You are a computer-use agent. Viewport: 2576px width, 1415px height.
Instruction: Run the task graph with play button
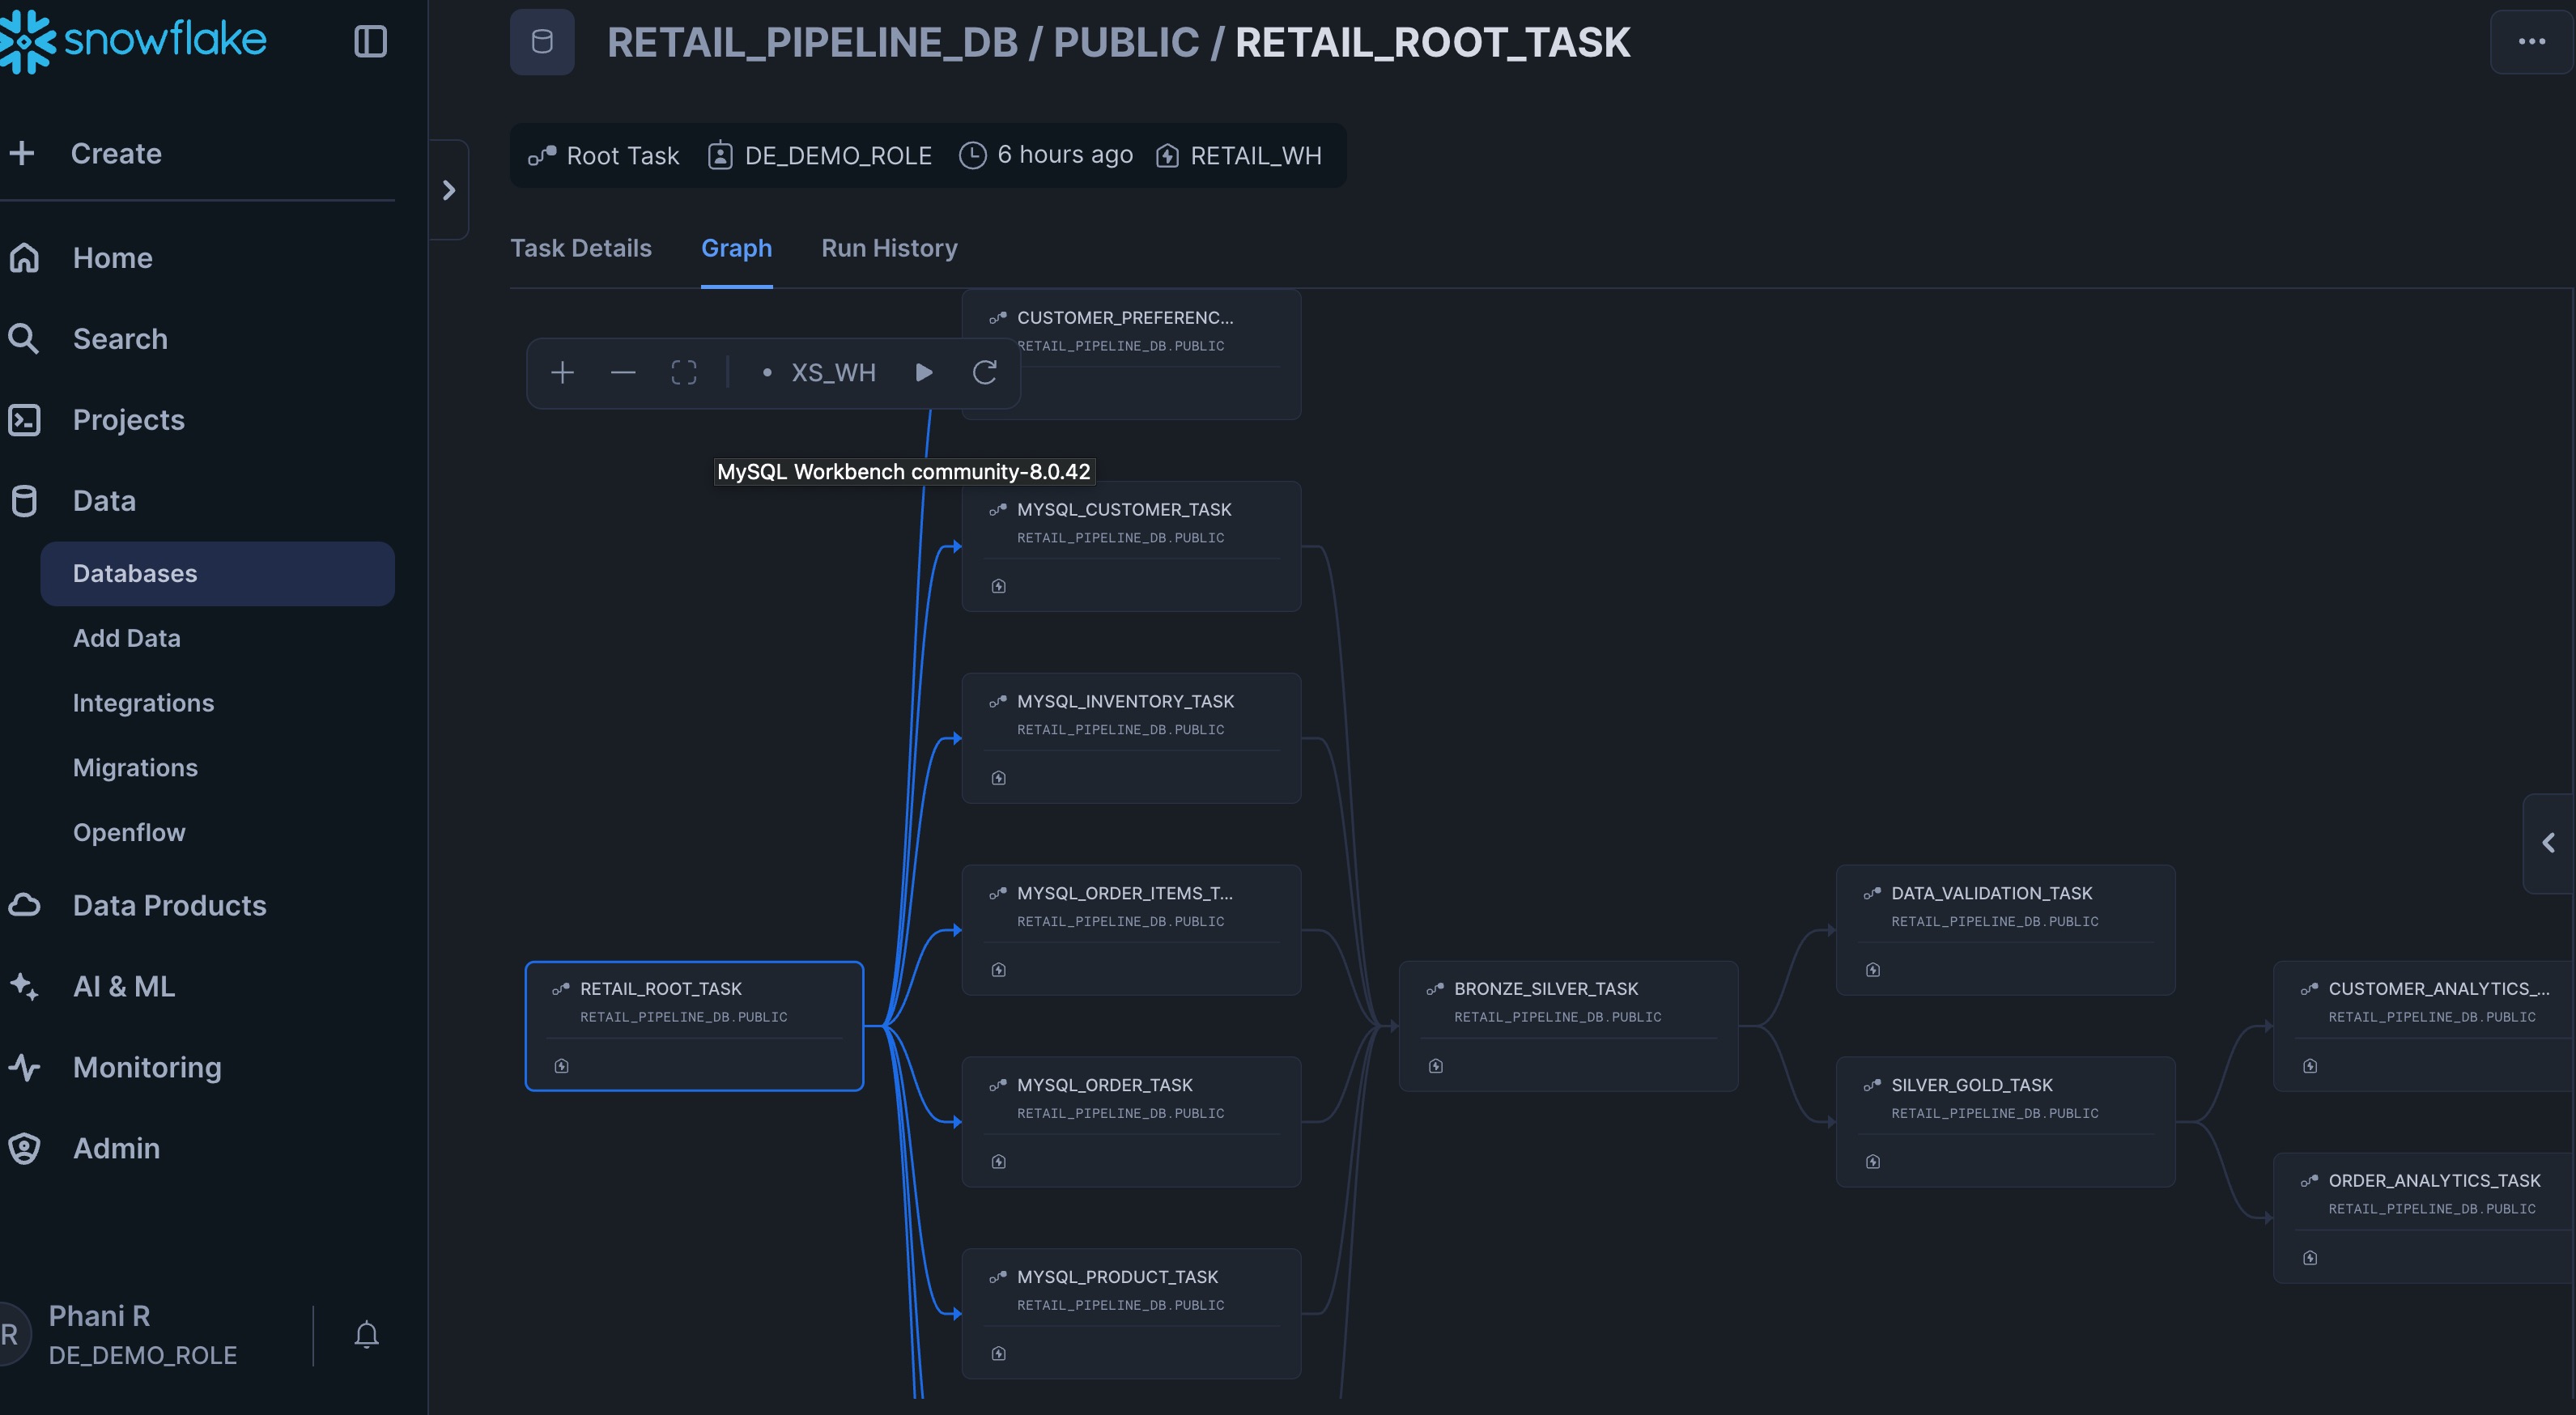tap(924, 373)
